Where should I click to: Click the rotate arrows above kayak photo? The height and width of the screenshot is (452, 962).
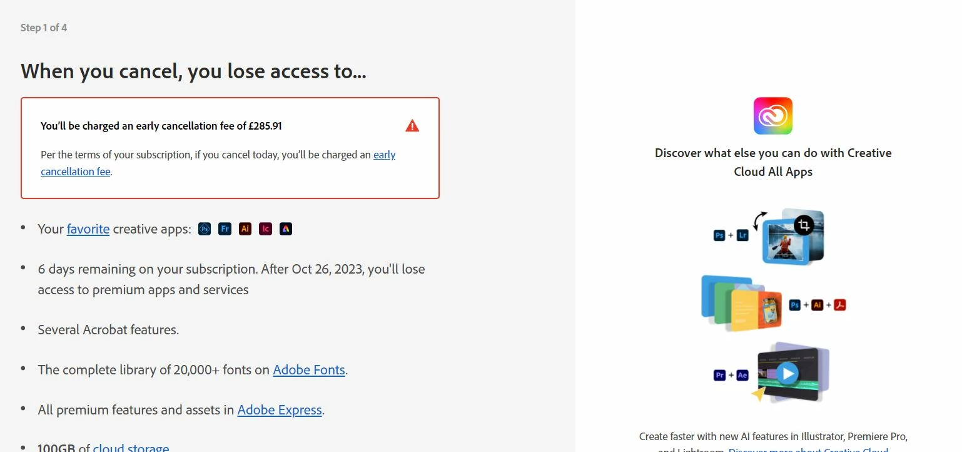pos(759,220)
